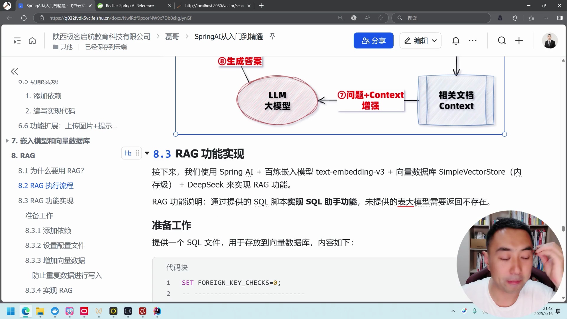Expand the 编辑 dropdown chevron
Image resolution: width=567 pixels, height=319 pixels.
tap(435, 40)
